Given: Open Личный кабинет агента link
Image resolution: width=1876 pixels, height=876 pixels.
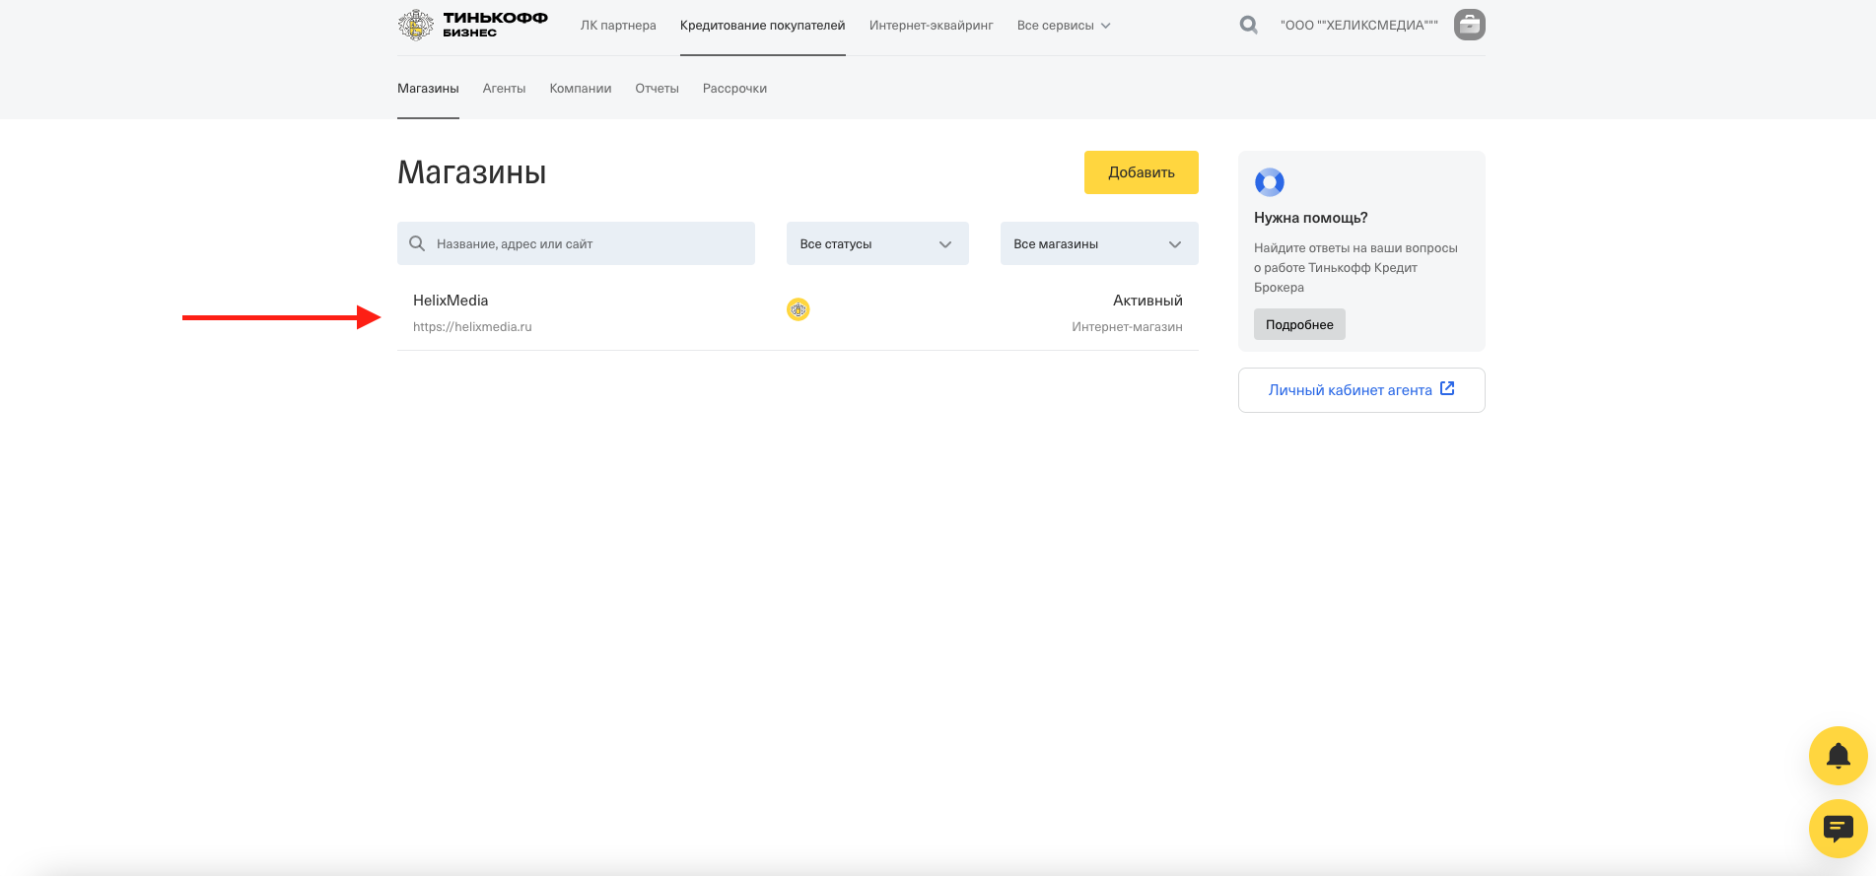Looking at the screenshot, I should pos(1361,390).
